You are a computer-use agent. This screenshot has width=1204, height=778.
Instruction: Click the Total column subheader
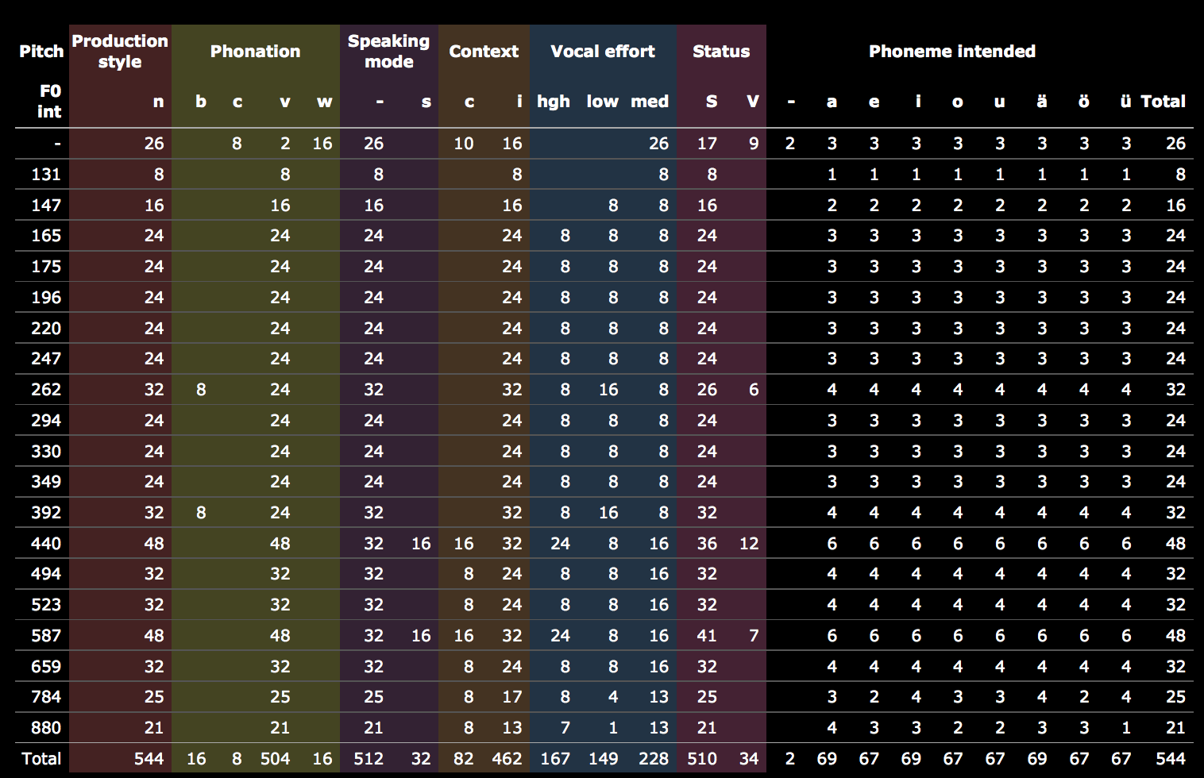coord(1163,102)
